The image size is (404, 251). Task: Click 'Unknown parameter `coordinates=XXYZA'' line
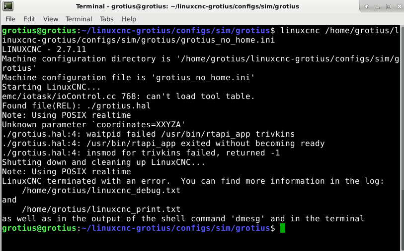coord(93,124)
